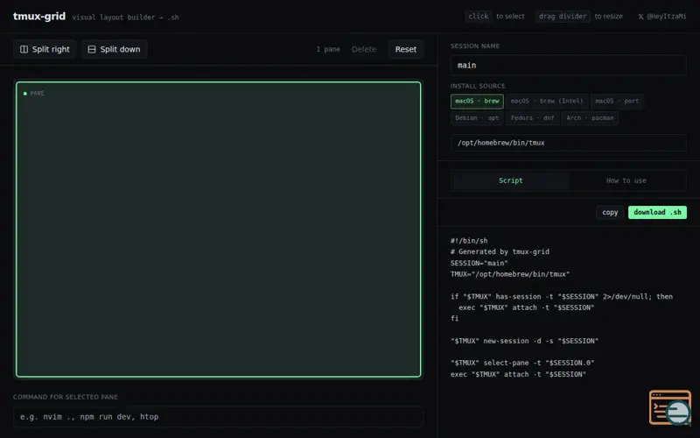Viewport: 700px width, 438px height.
Task: Click the select-pane -t script line
Action: click(522, 363)
